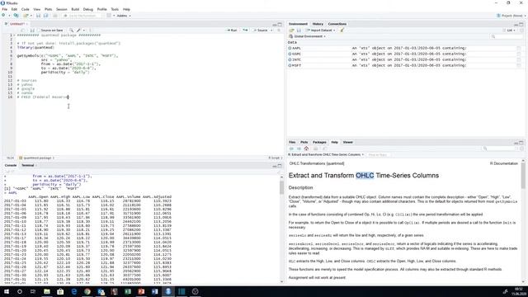This screenshot has width=528, height=297.
Task: Open the Project (None) dropdown
Action: click(x=511, y=16)
